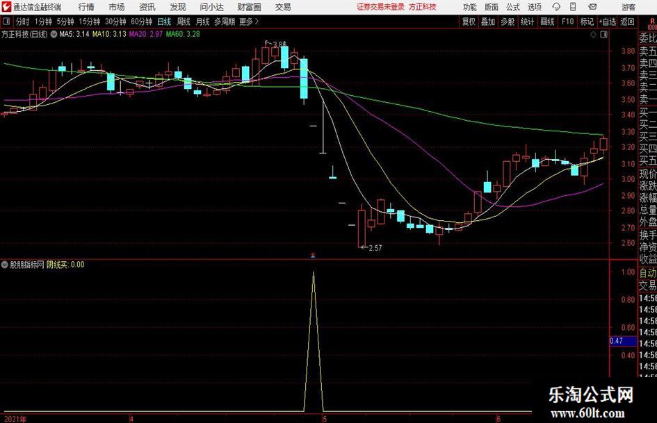The height and width of the screenshot is (423, 657).
Task: Open F10 company info
Action: (x=567, y=22)
